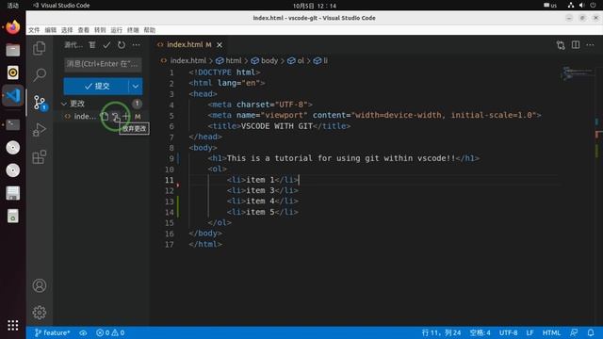Show applications grid in the dock

click(x=13, y=325)
